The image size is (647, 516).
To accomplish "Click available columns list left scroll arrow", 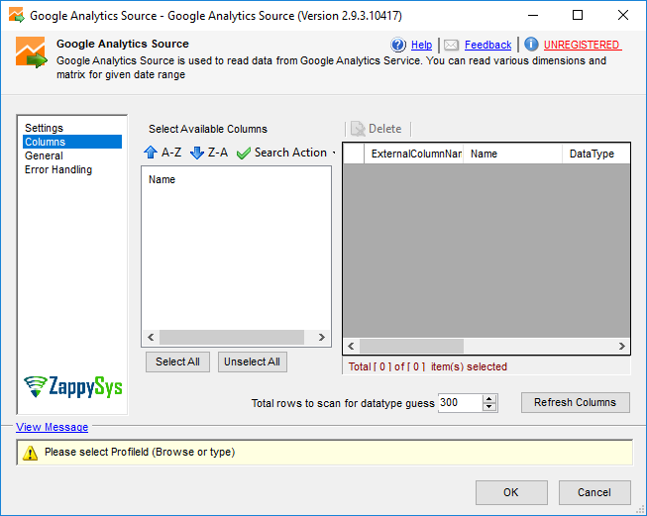I will (x=151, y=337).
